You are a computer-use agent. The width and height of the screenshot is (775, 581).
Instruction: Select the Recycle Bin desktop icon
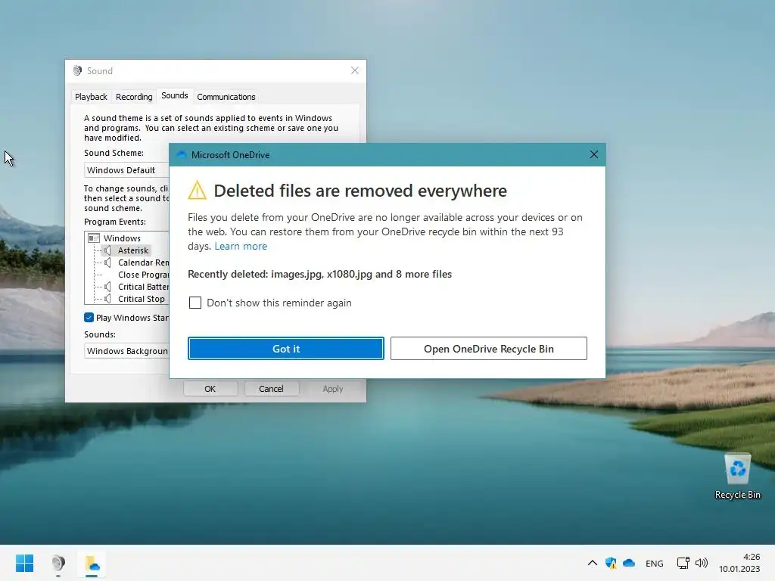point(737,477)
